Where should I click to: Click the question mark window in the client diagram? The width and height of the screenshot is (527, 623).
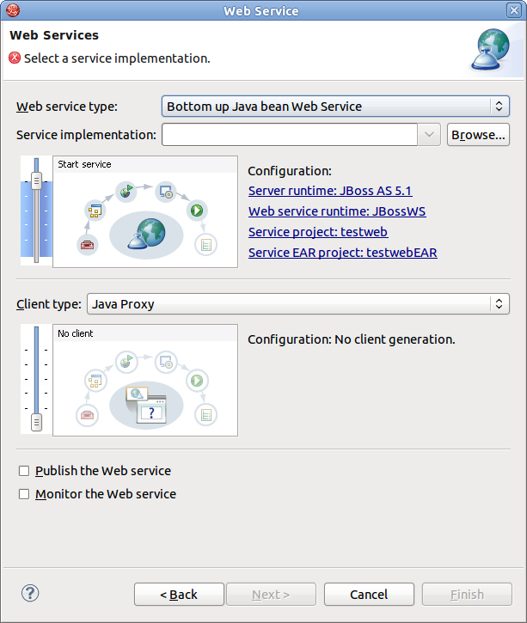(x=151, y=412)
